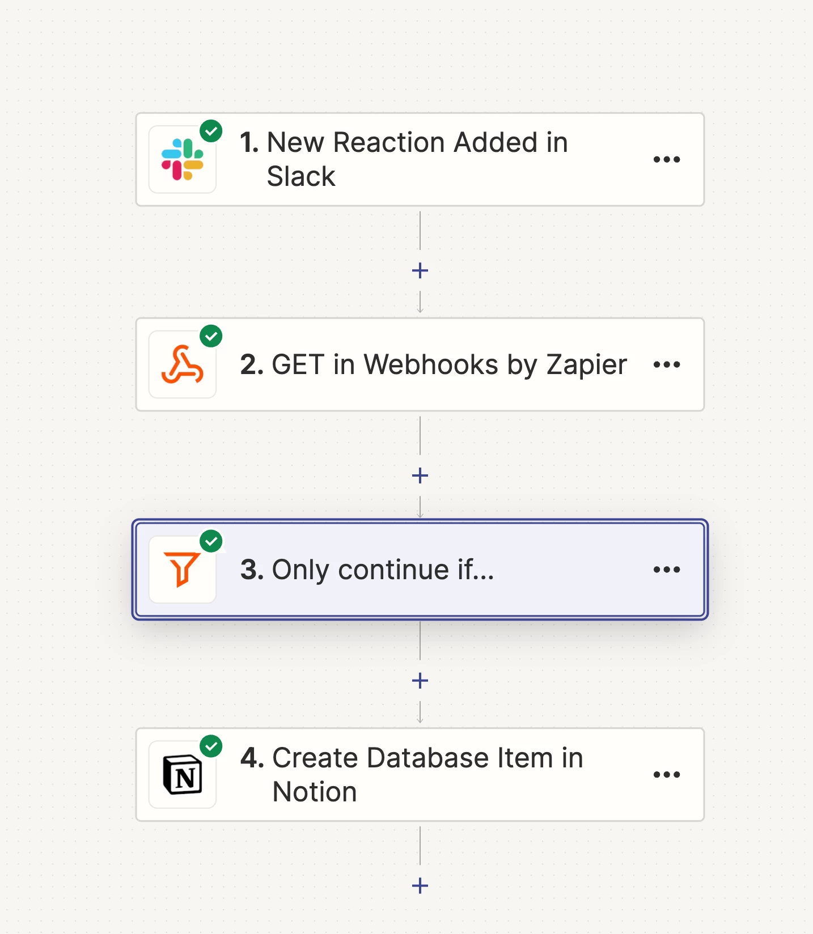Add a step between Filter and Notion
The width and height of the screenshot is (813, 934).
pos(420,681)
